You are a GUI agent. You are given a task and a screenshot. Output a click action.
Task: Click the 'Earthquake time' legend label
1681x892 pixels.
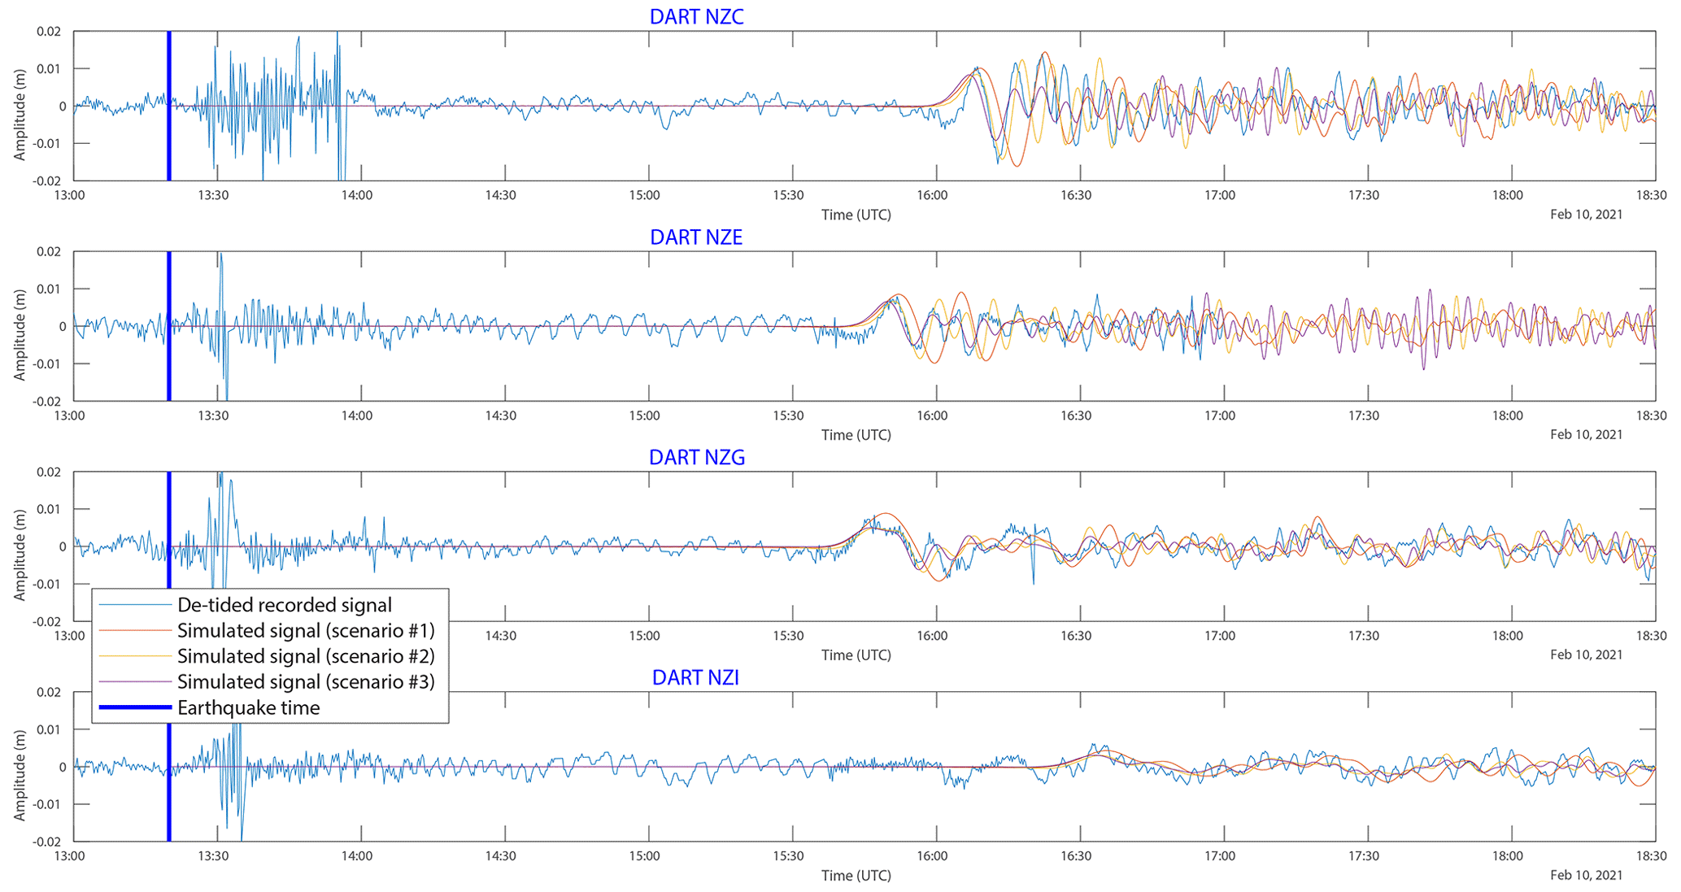click(248, 707)
